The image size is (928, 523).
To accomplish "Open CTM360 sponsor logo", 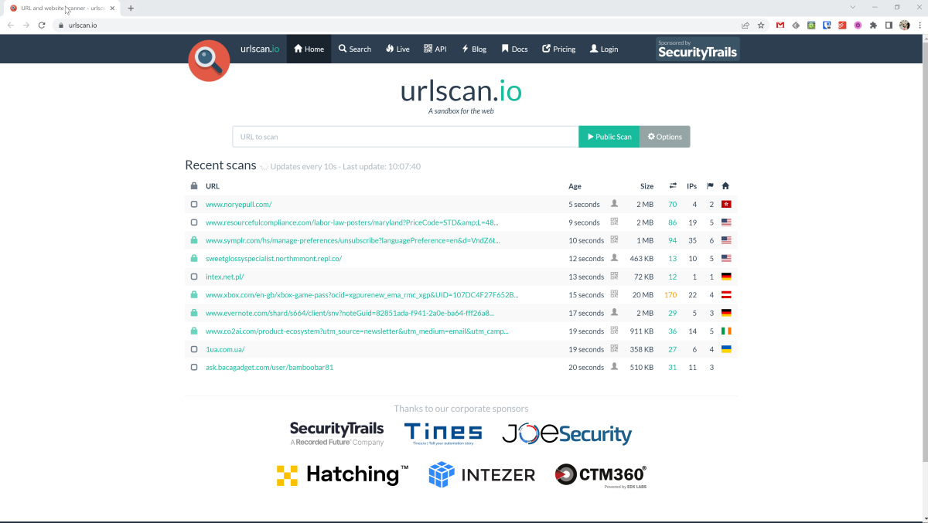I will [601, 475].
